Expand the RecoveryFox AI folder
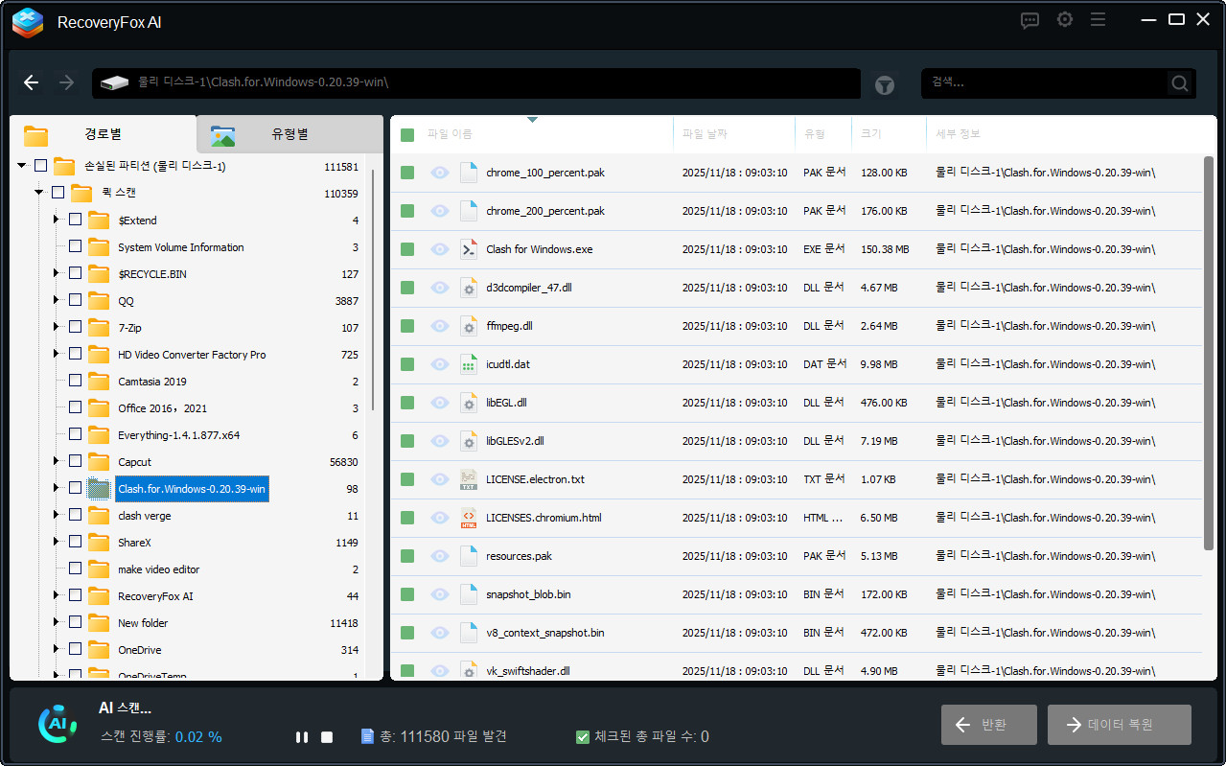Viewport: 1226px width, 766px height. [57, 595]
